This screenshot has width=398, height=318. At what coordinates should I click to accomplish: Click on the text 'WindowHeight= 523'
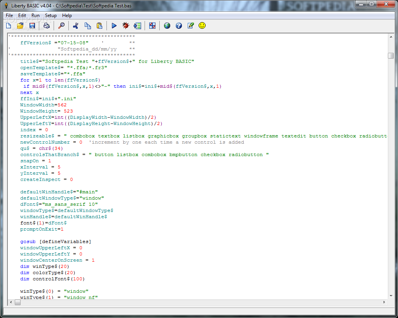(x=47, y=111)
